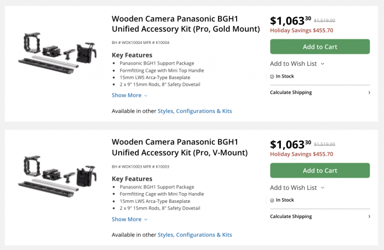Click Calculate Shipping text for V-Mount kit
The width and height of the screenshot is (384, 250).
coord(291,216)
